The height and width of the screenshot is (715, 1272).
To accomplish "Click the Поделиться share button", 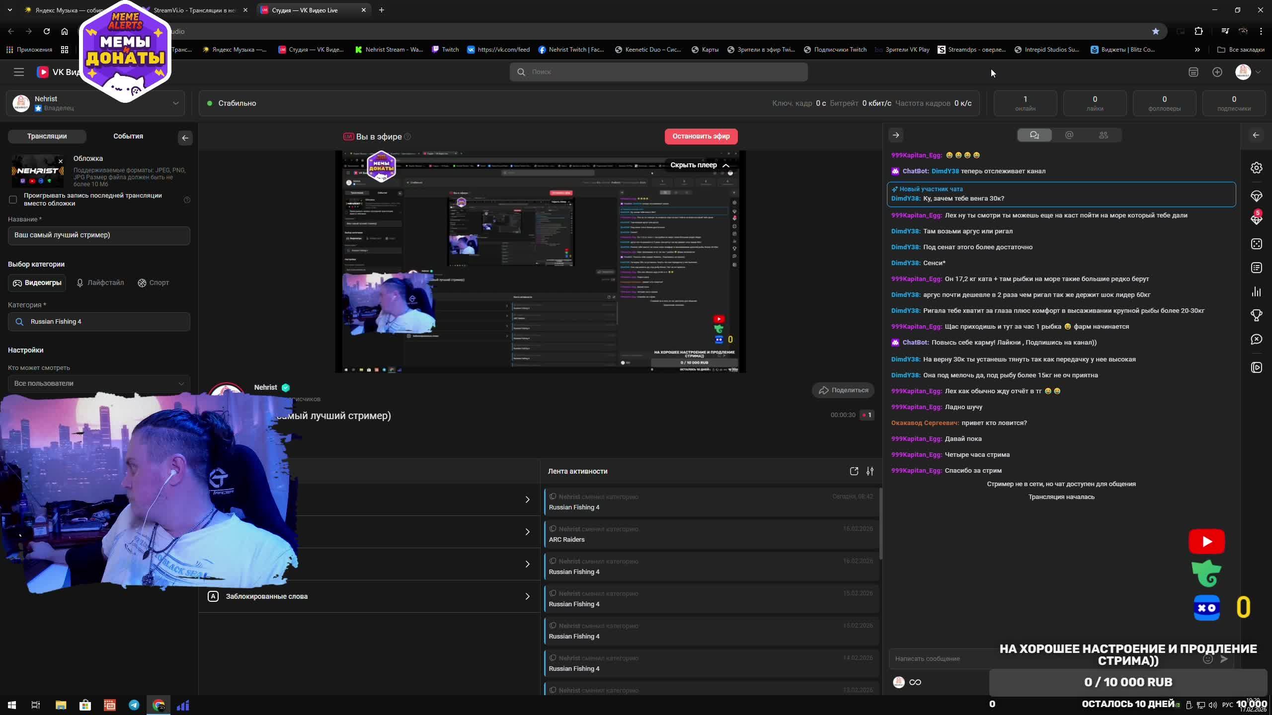I will point(843,390).
